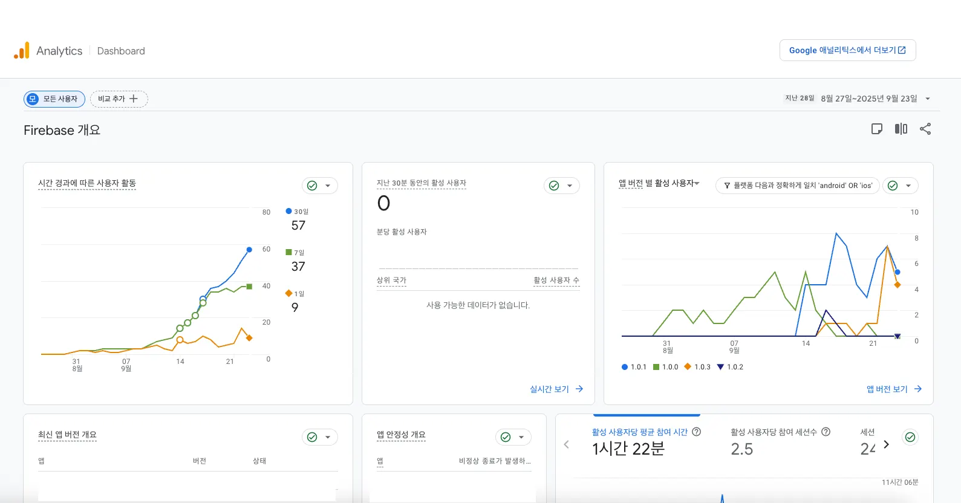
Task: Click 앱 안정성 개요 title
Action: 401,435
